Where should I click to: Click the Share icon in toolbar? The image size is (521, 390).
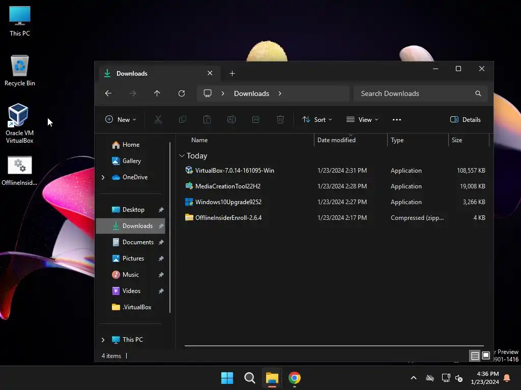point(256,119)
